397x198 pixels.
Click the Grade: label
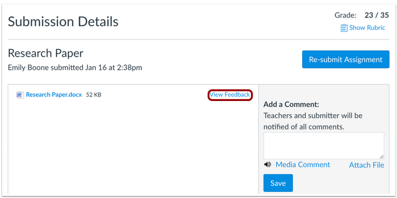tap(346, 15)
